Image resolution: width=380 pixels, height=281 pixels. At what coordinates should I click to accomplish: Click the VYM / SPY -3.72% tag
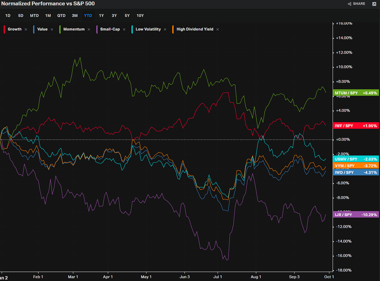(356, 166)
